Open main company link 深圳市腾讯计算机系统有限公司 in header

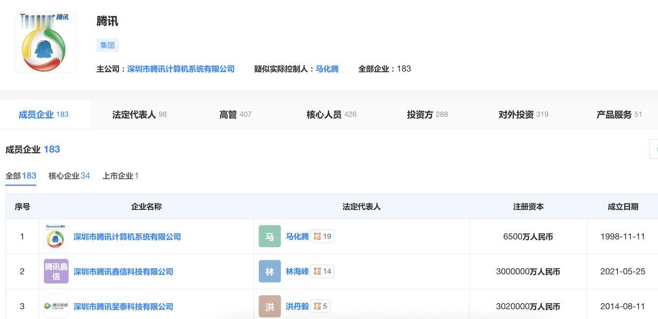181,69
